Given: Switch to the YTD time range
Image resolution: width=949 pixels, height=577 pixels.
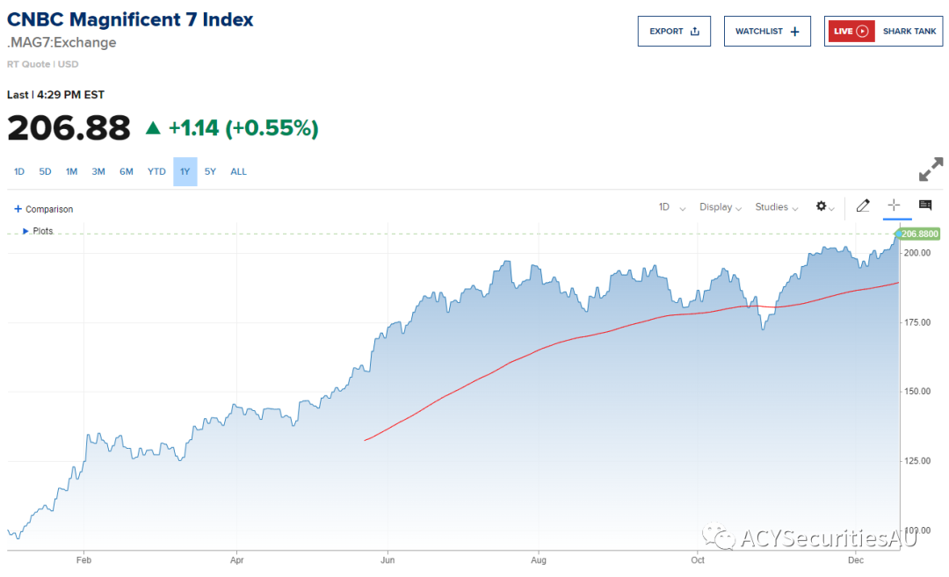Looking at the screenshot, I should tap(156, 171).
